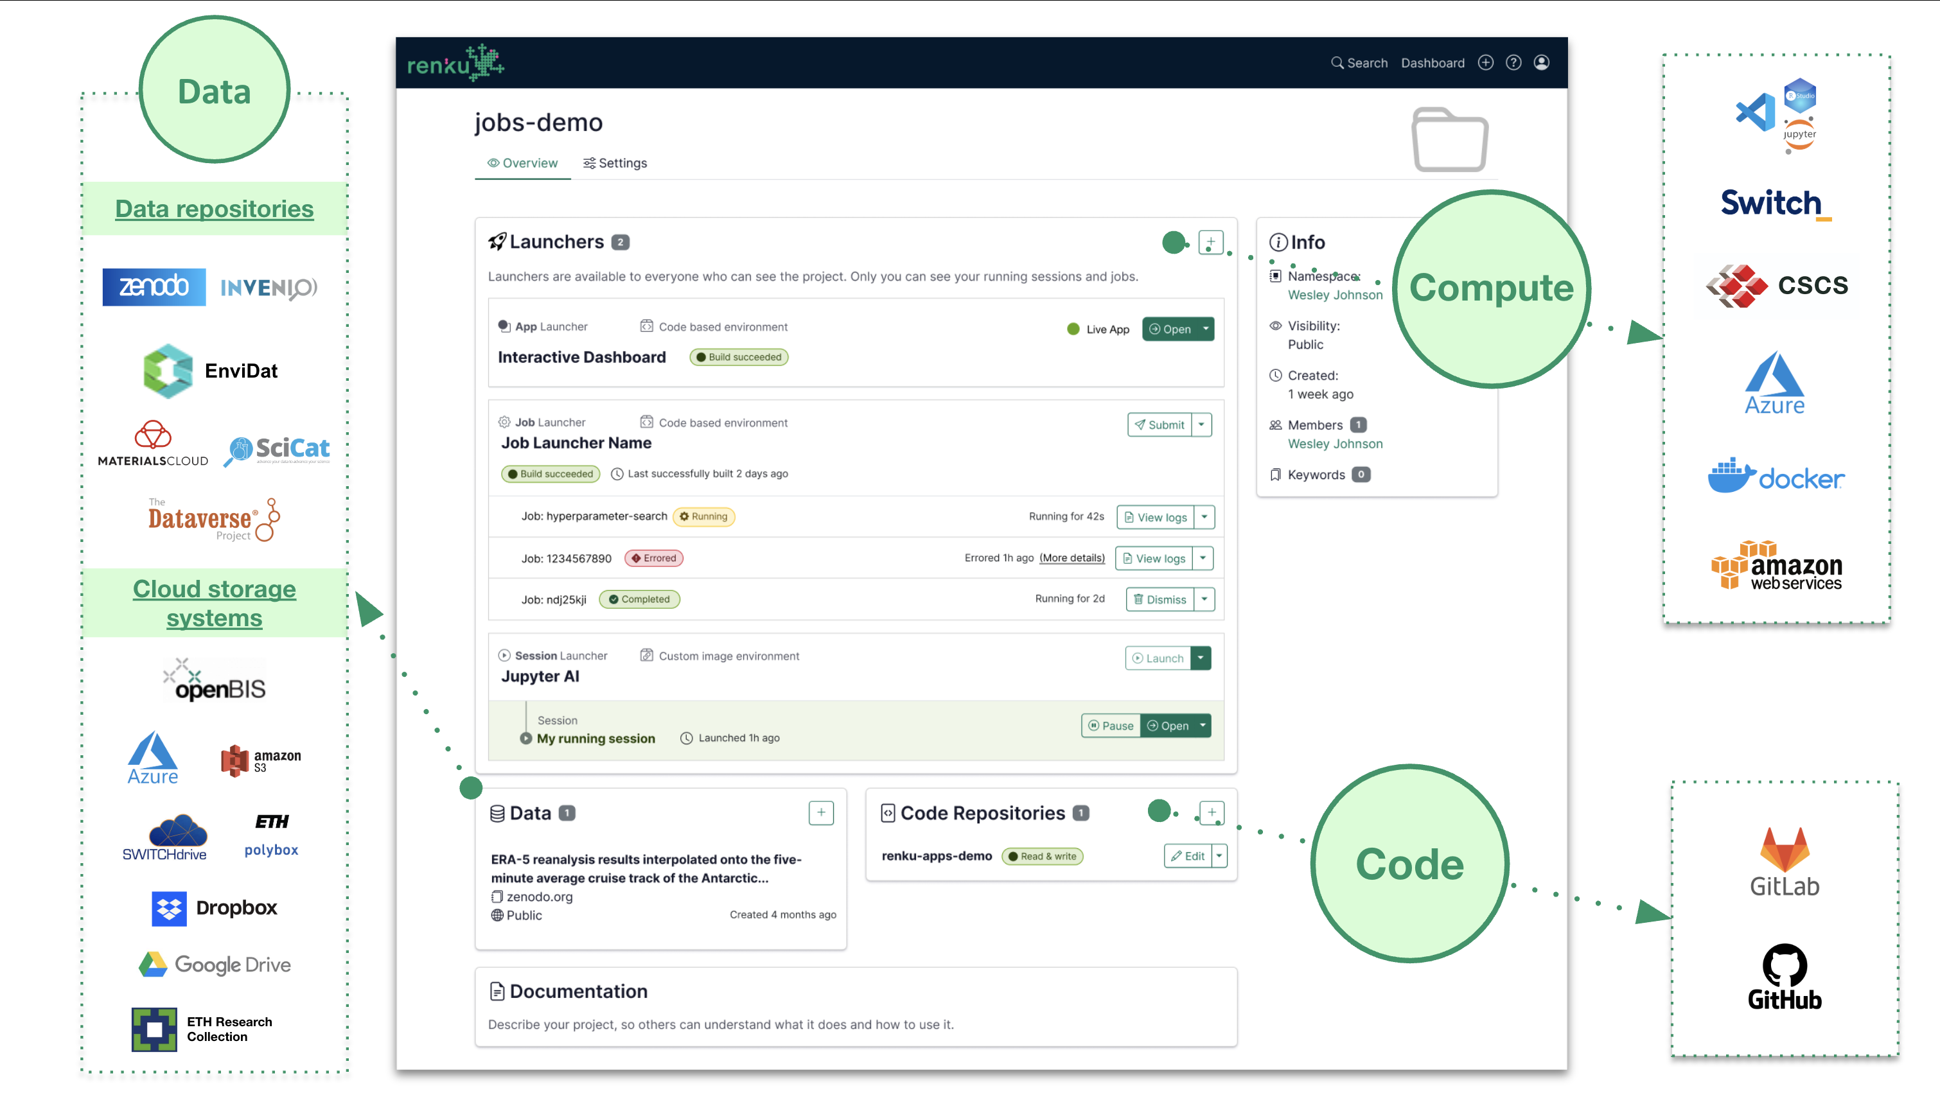Screen dimensions: 1940x1093
Task: Click the plus create icon in header
Action: (1485, 62)
